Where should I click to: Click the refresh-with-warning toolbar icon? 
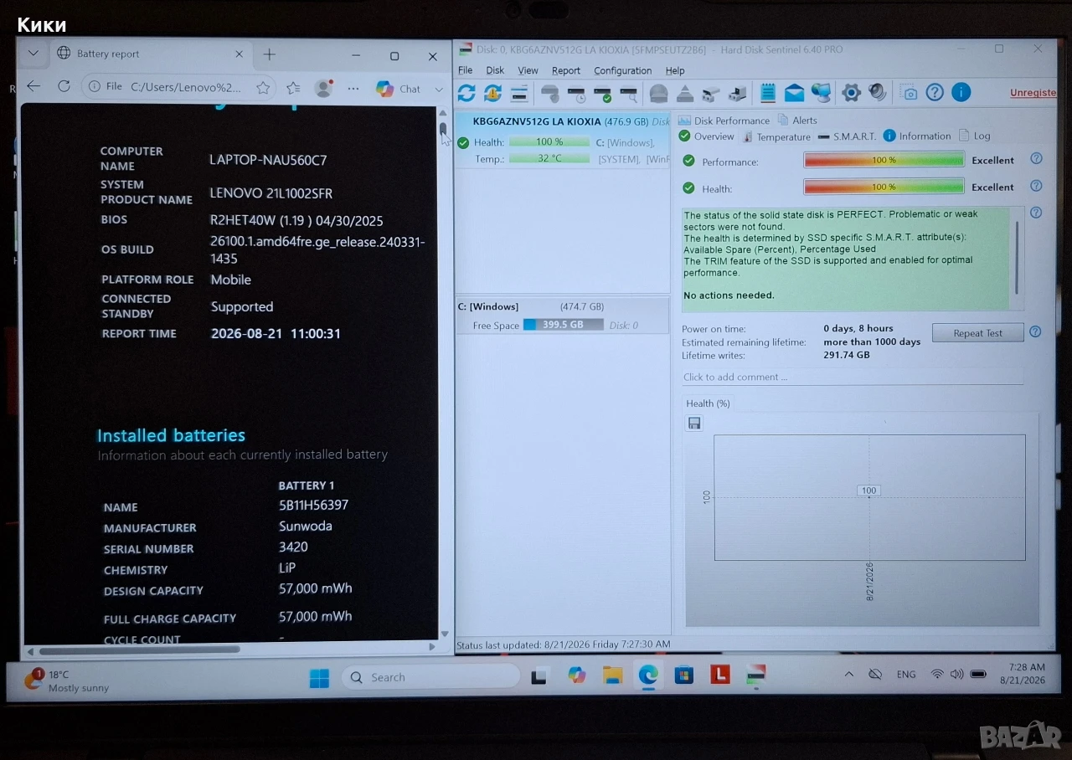(492, 93)
